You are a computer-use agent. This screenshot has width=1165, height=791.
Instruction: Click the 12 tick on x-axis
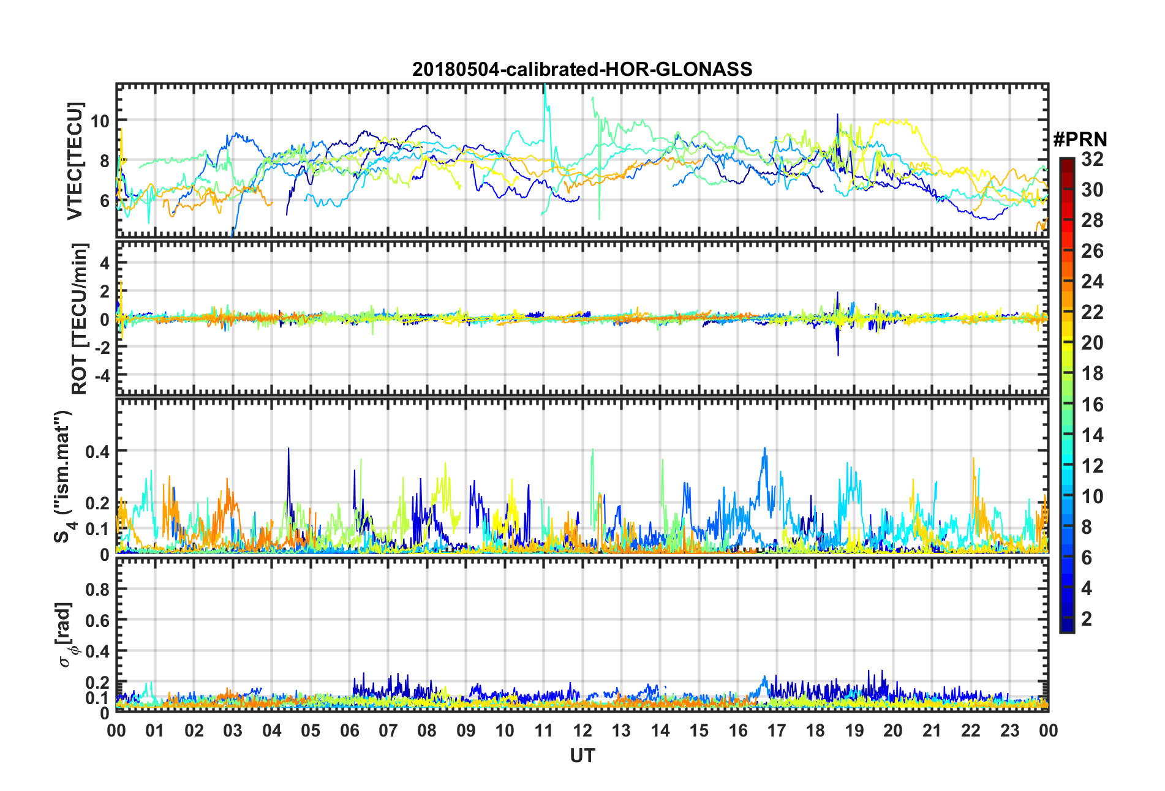tap(582, 731)
